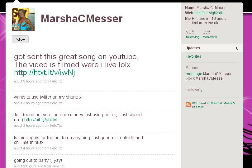
Task: Click the orange RSS feed icon
Action: click(188, 105)
